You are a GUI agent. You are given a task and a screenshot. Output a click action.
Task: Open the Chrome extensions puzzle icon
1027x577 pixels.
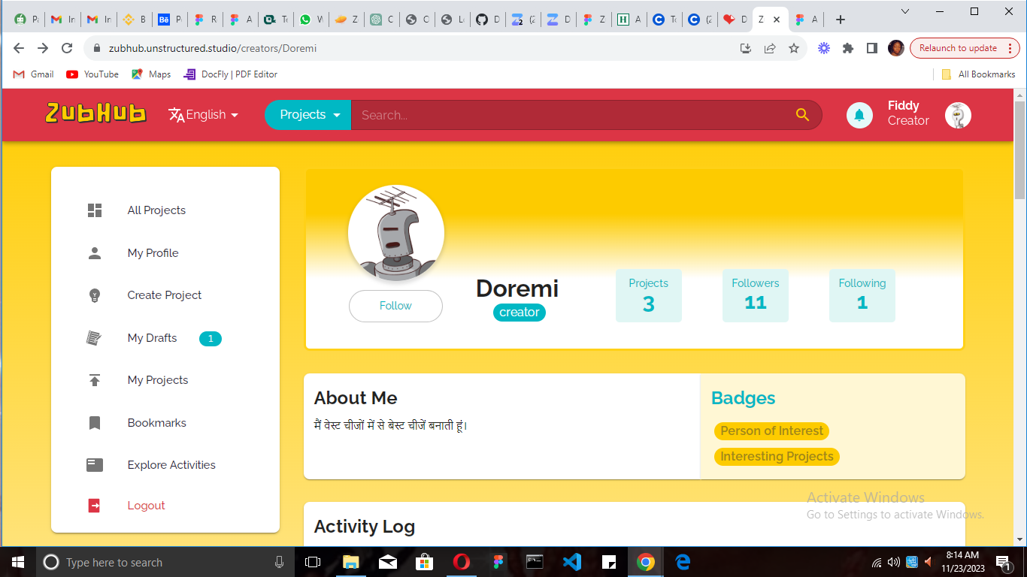(848, 48)
